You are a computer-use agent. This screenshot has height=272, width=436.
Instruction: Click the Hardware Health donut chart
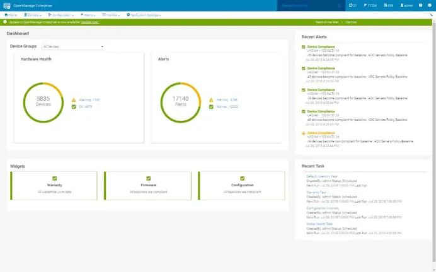[43, 103]
